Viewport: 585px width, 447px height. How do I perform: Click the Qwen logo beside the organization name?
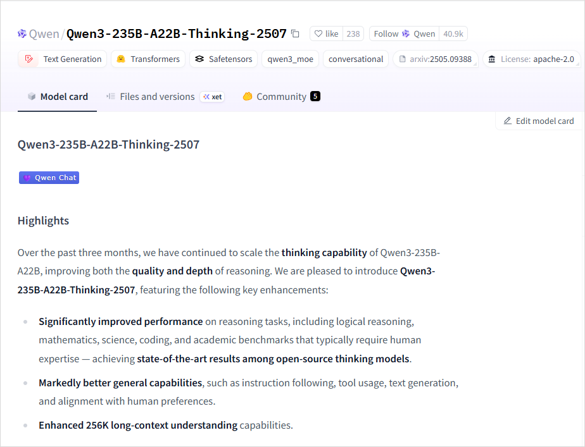click(22, 34)
